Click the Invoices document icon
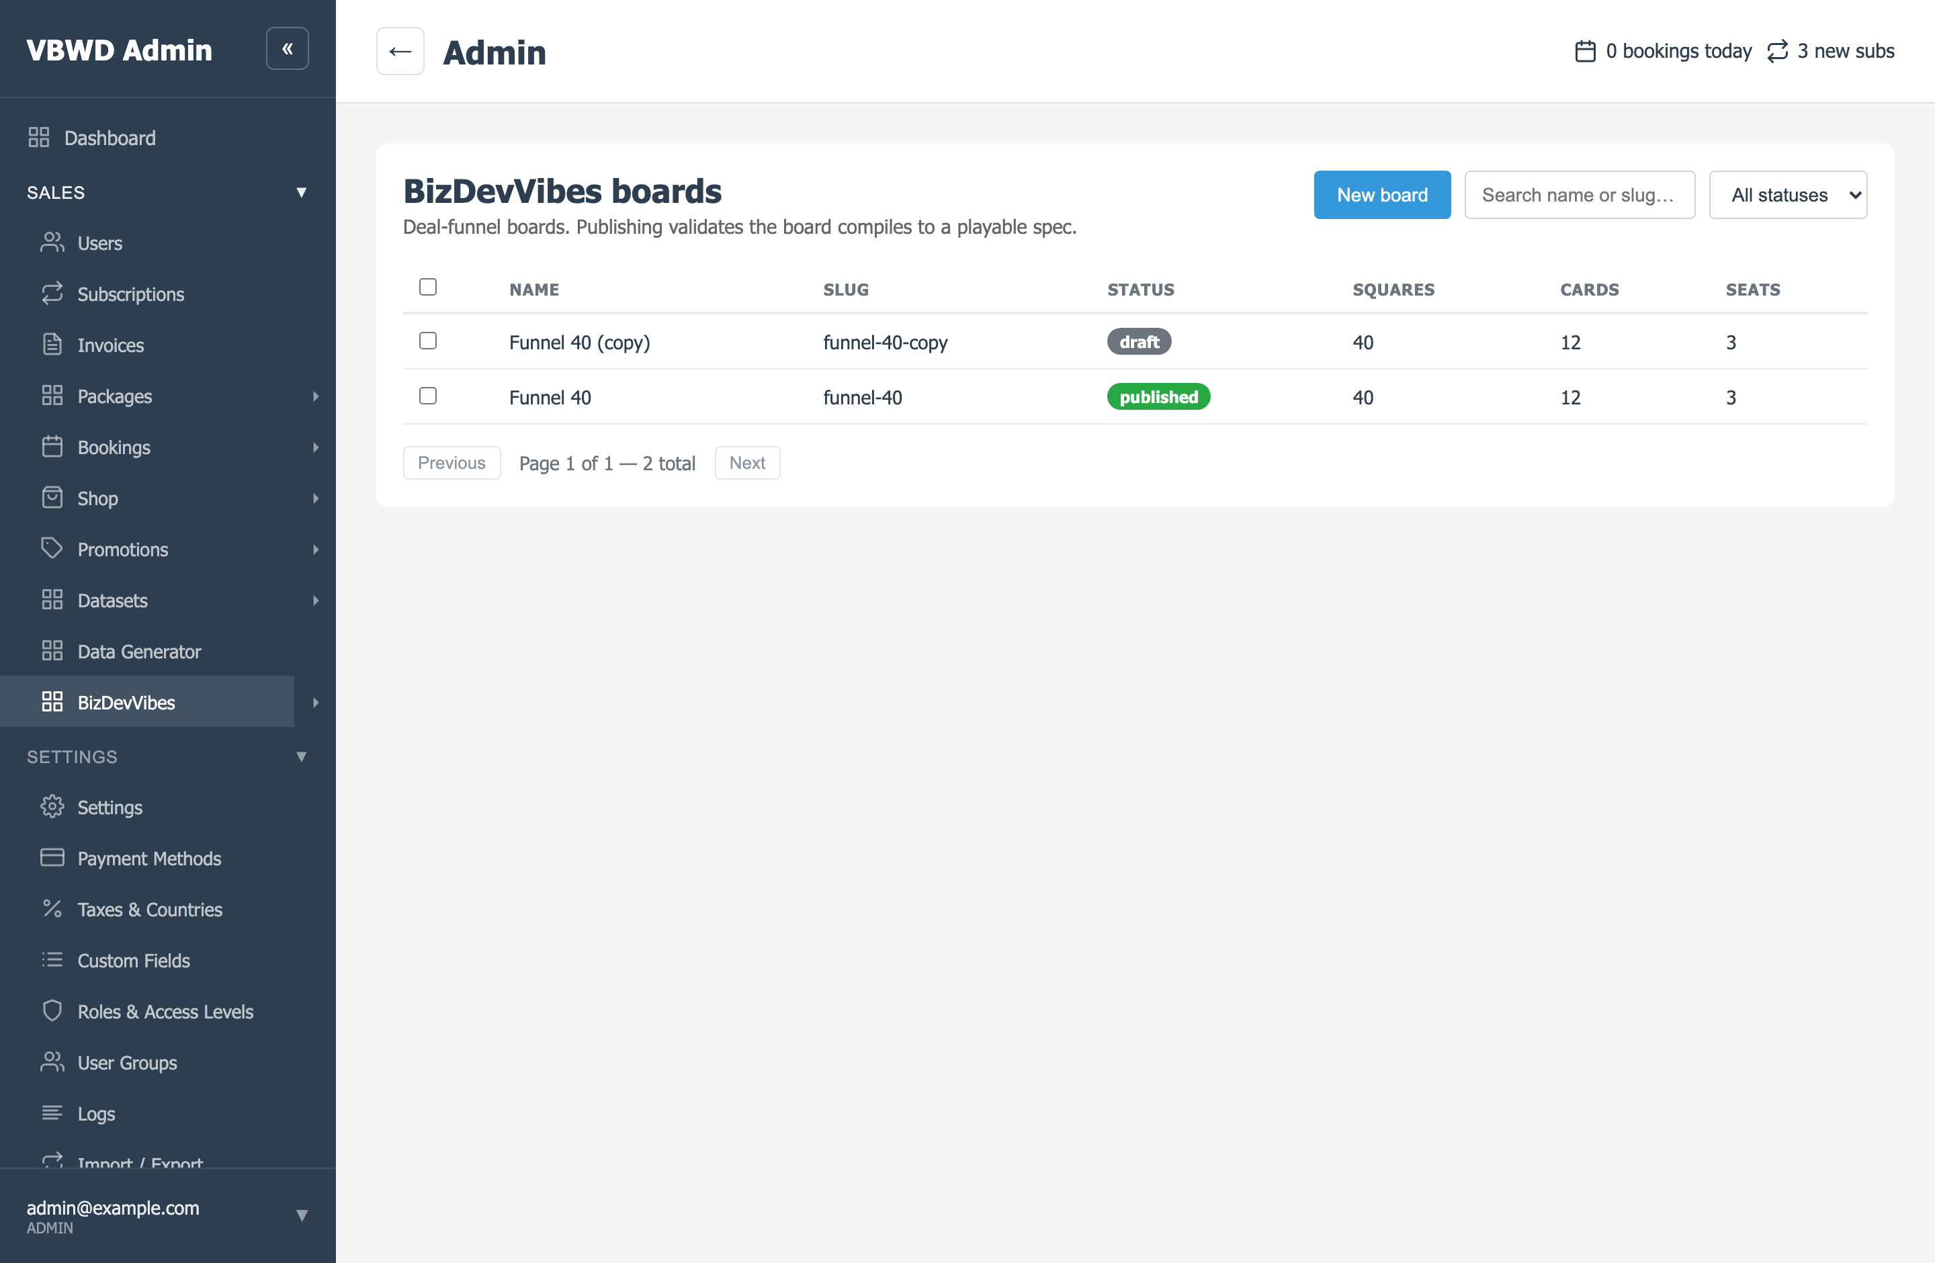Viewport: 1935px width, 1263px height. (x=52, y=345)
